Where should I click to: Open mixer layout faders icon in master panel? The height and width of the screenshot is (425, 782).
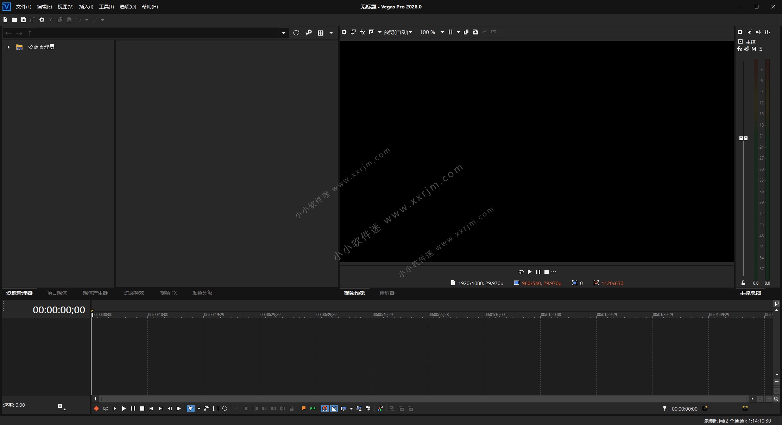pyautogui.click(x=768, y=32)
